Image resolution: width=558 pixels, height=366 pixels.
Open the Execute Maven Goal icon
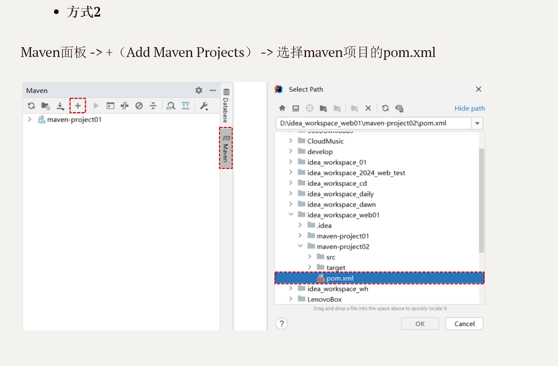110,106
